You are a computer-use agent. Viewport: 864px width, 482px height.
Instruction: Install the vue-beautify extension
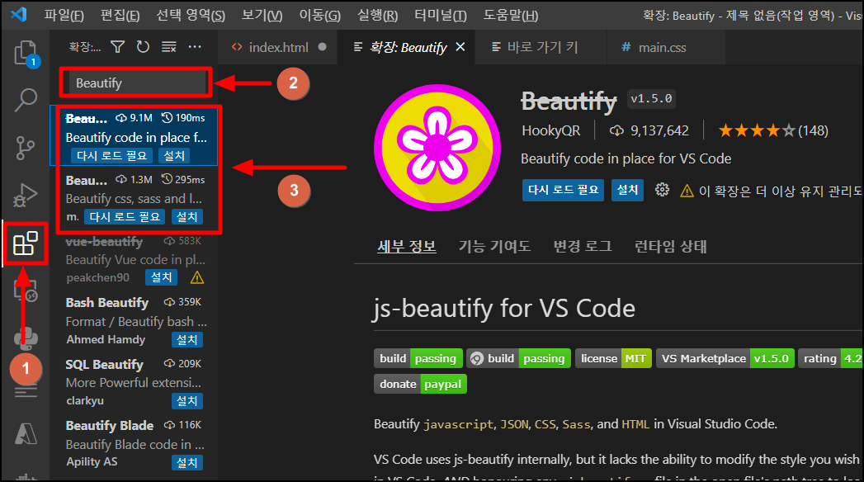pyautogui.click(x=161, y=277)
